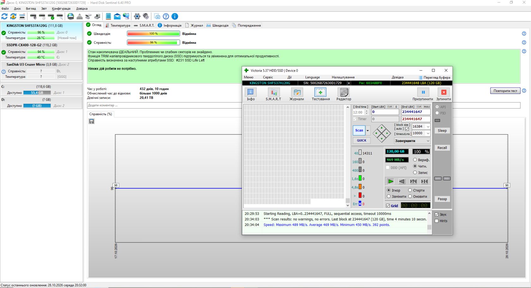Select the Стерти radio option
Screen dimensions: 531x288
[410, 190]
